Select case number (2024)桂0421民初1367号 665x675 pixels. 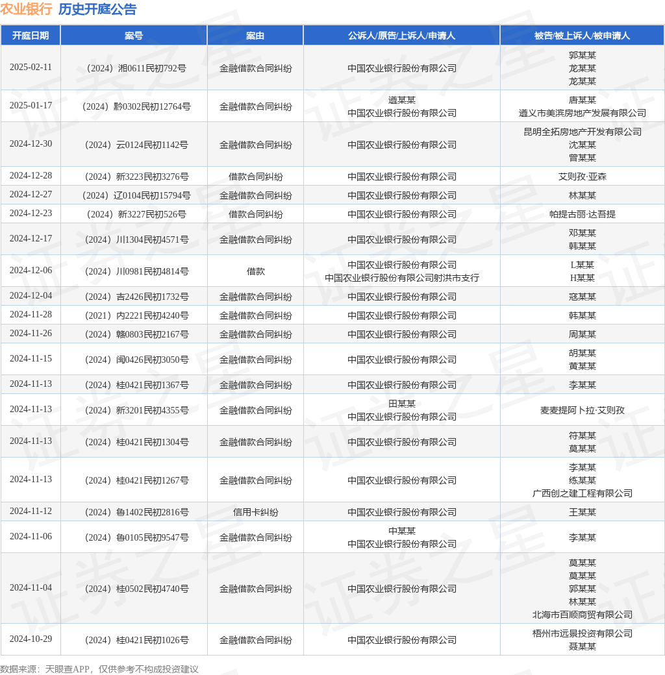click(136, 386)
